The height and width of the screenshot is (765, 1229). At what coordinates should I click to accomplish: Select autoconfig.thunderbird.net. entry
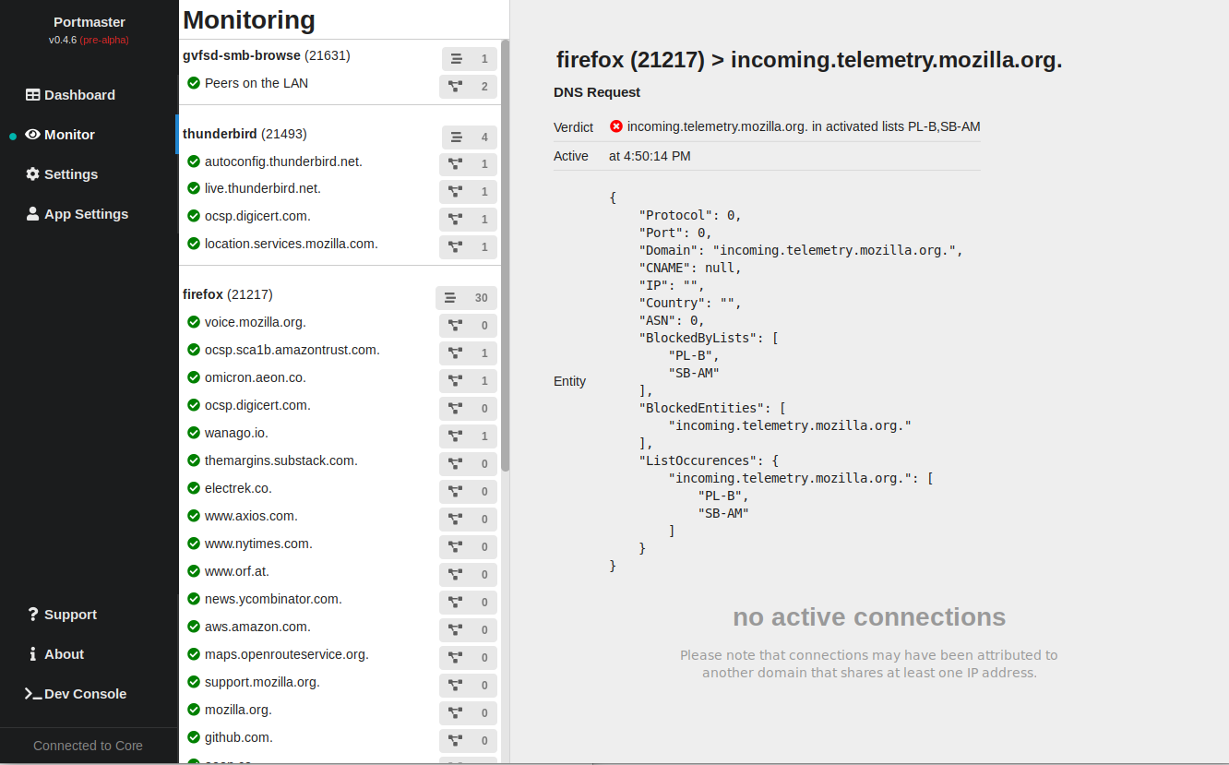283,161
